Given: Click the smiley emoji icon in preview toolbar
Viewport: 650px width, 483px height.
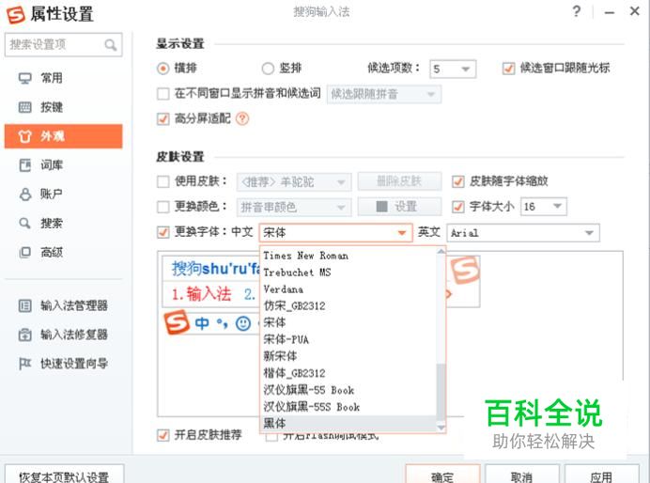Looking at the screenshot, I should pyautogui.click(x=243, y=323).
